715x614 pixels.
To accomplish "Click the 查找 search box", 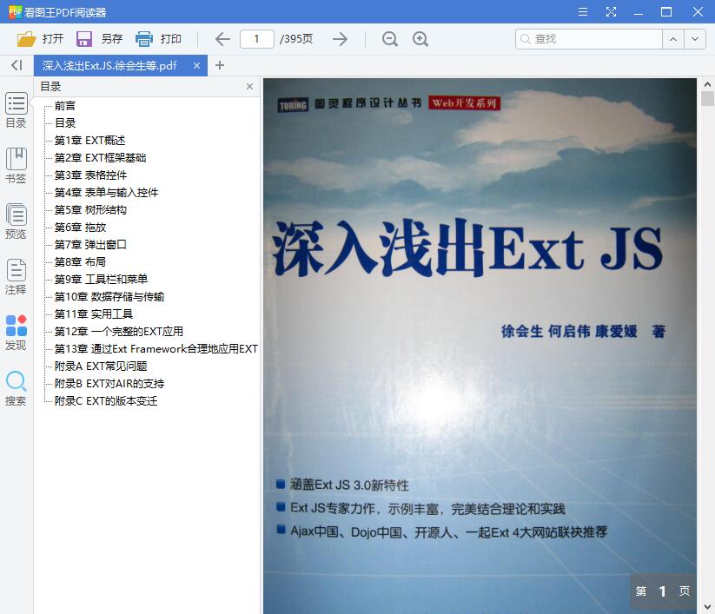I will pos(589,39).
